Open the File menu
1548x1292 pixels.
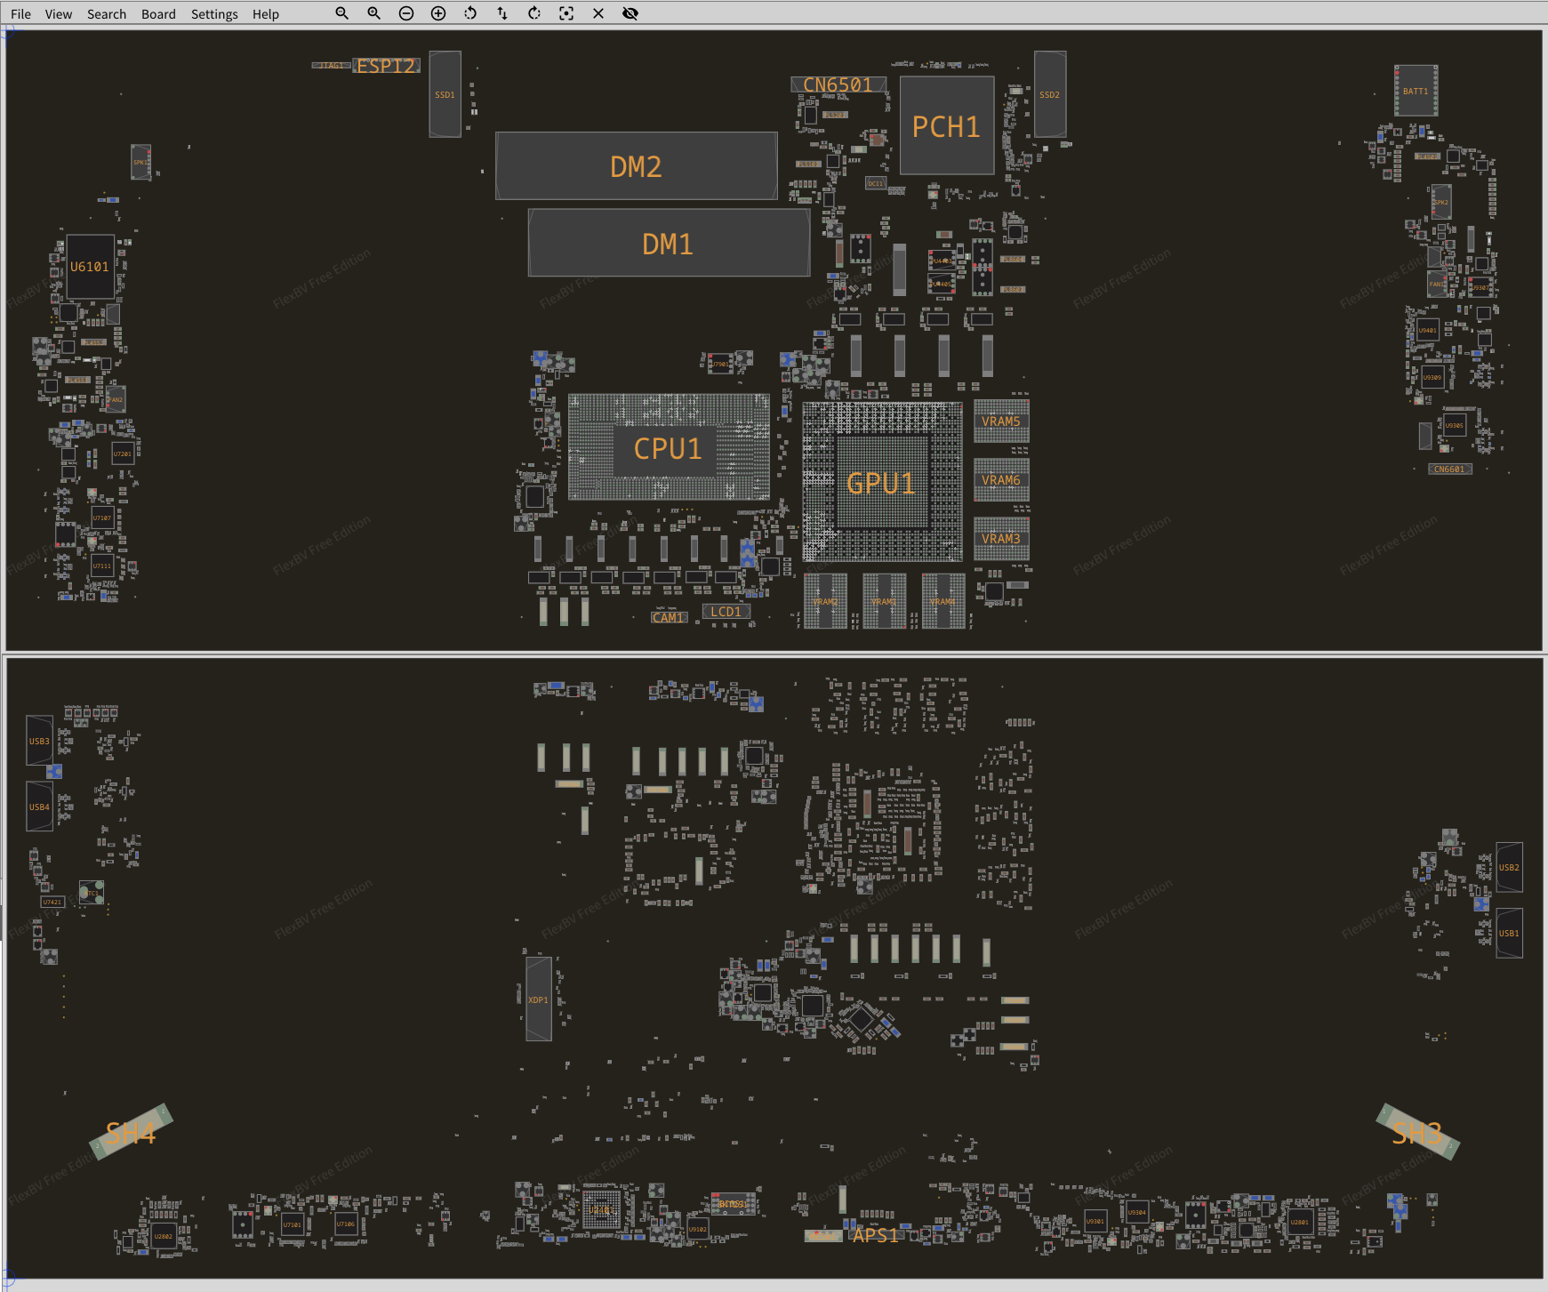[20, 14]
